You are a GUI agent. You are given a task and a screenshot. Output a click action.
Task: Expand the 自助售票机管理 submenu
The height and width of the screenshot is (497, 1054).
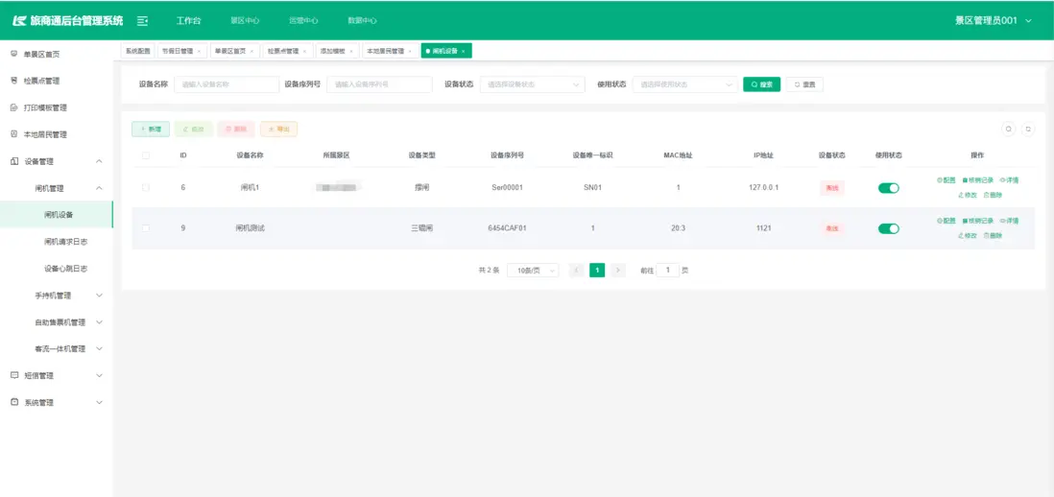[x=100, y=321]
